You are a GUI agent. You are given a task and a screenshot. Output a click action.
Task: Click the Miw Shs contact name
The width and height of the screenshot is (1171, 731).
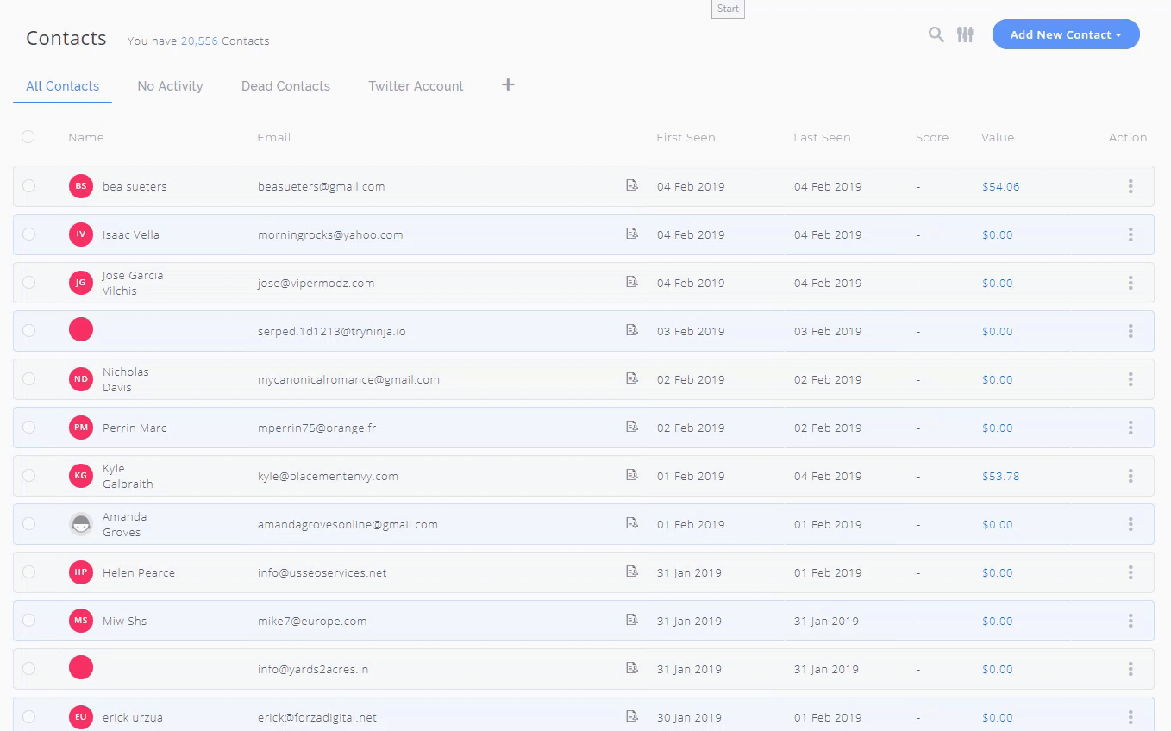(124, 621)
